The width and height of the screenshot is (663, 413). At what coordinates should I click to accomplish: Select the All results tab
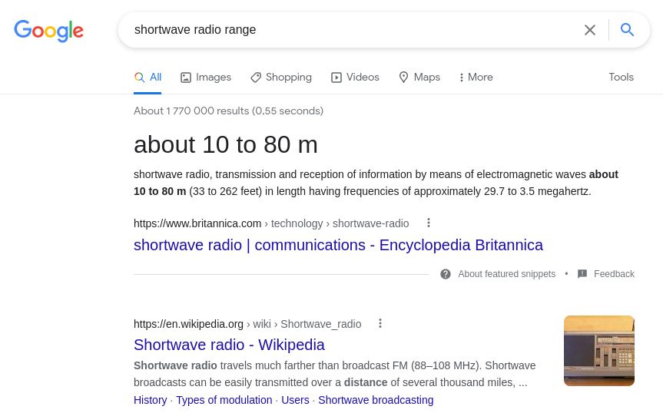click(x=148, y=78)
